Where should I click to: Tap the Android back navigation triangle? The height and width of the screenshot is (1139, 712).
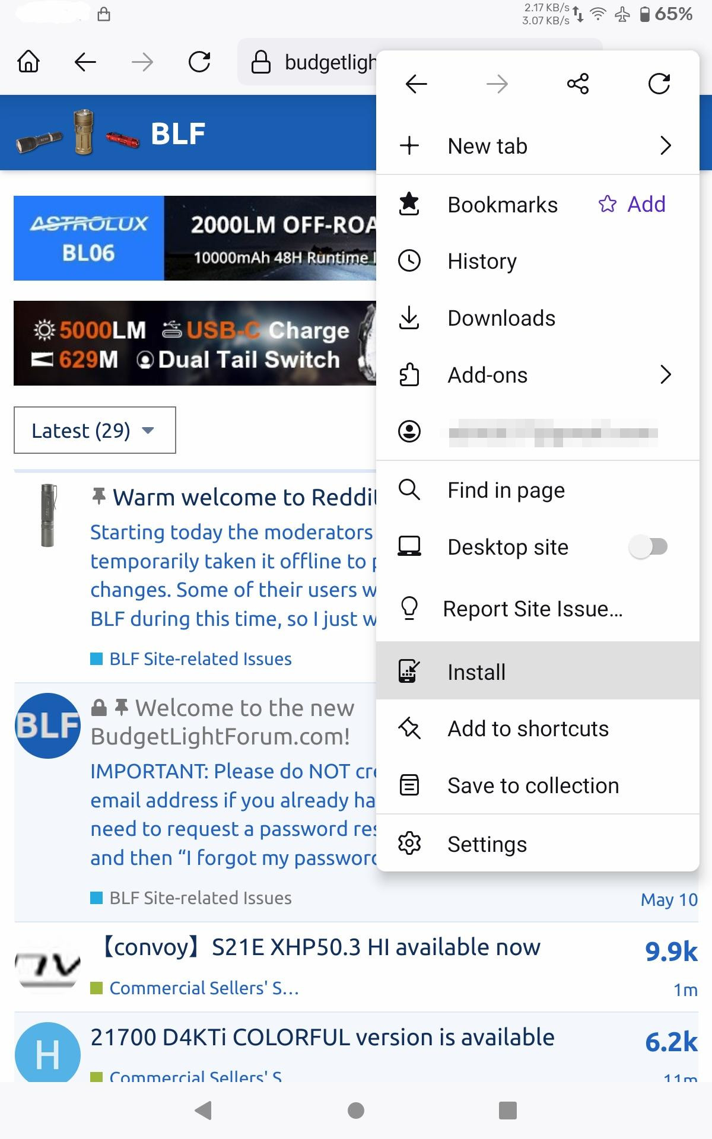(204, 1111)
